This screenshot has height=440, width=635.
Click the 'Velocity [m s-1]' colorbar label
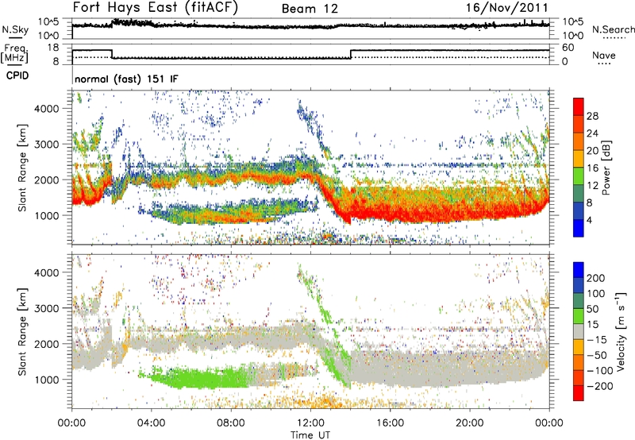coord(621,331)
